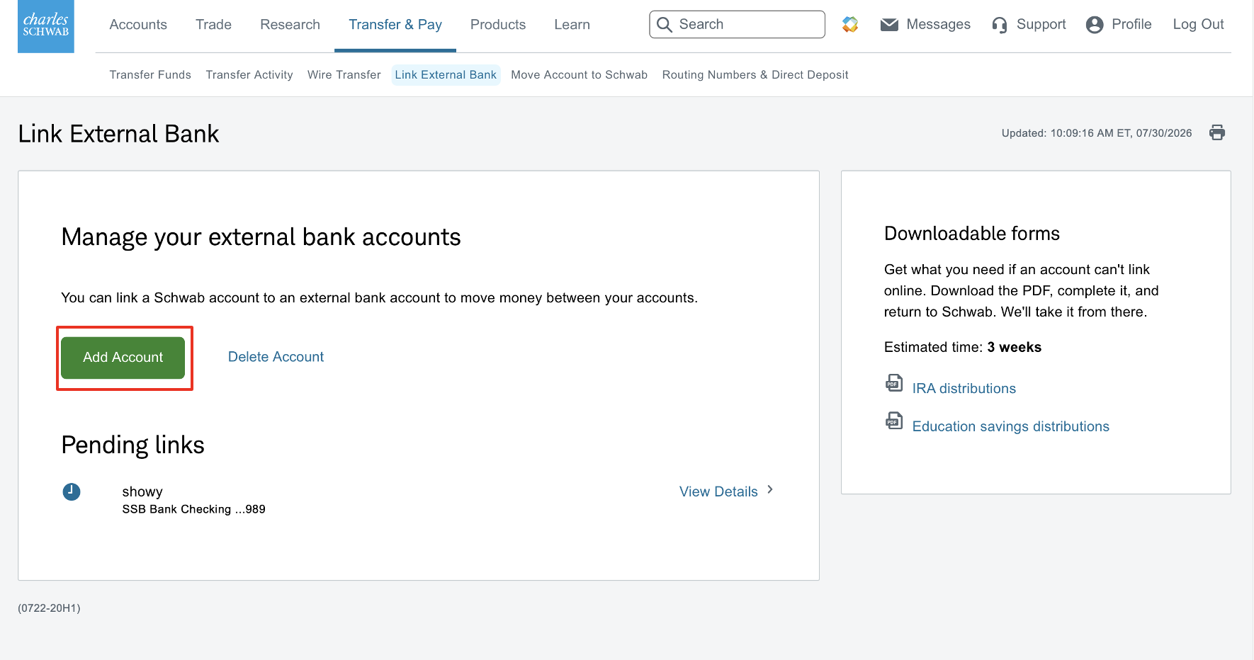Go to Transfer Activity
Screen dimensions: 1254x660
(x=249, y=74)
